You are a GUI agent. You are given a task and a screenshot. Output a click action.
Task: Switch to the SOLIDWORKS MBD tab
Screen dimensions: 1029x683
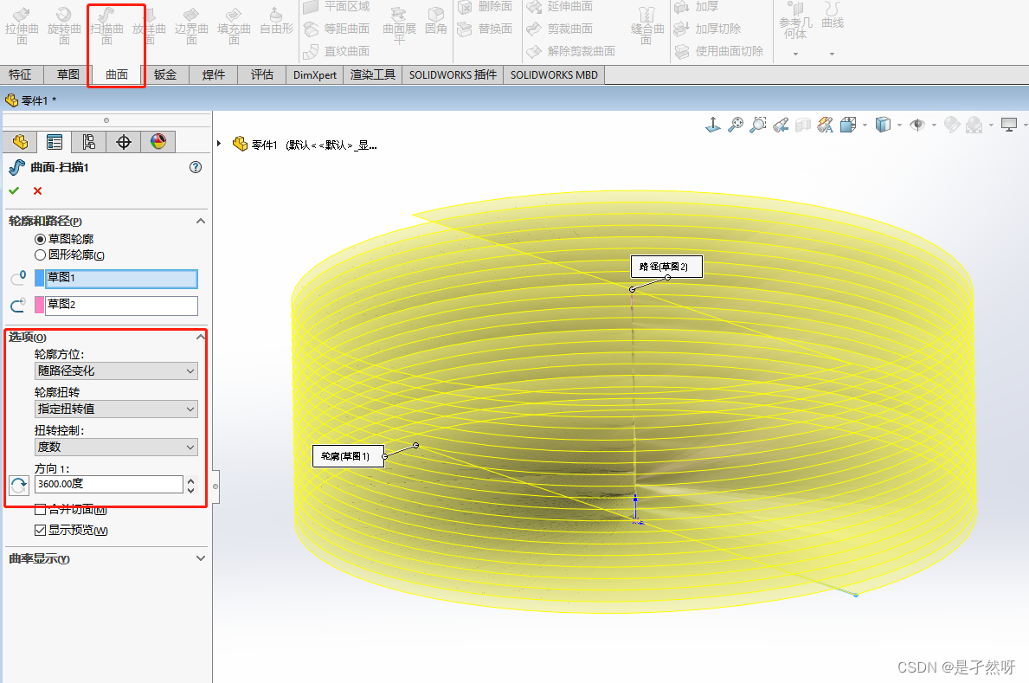point(554,74)
